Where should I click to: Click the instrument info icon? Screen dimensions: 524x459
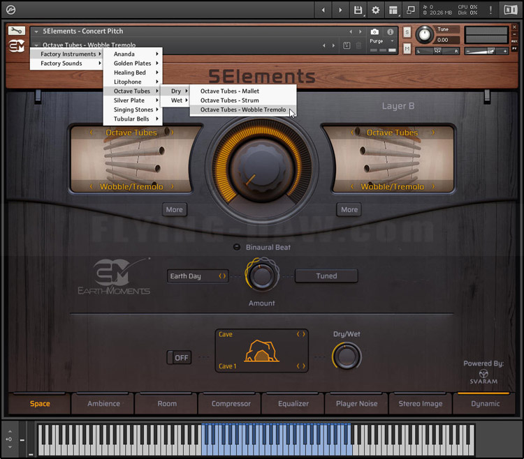[390, 32]
